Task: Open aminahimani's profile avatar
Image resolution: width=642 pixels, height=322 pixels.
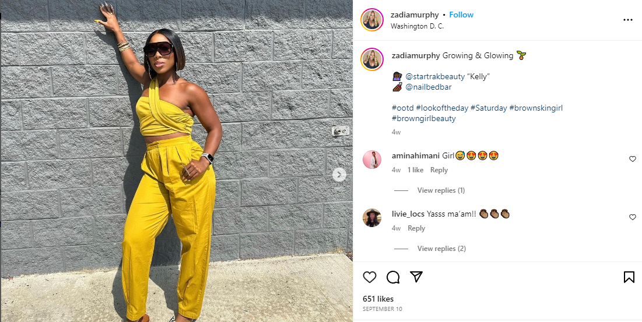Action: pos(372,160)
